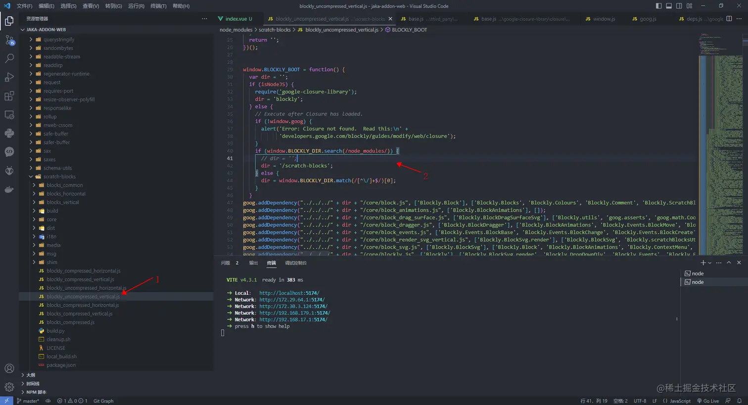748x405 pixels.
Task: Open terminal panel more actions
Action: [719, 263]
